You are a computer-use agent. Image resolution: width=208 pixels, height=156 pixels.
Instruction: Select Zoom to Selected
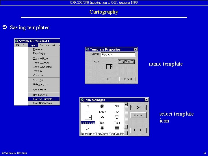[44, 67]
